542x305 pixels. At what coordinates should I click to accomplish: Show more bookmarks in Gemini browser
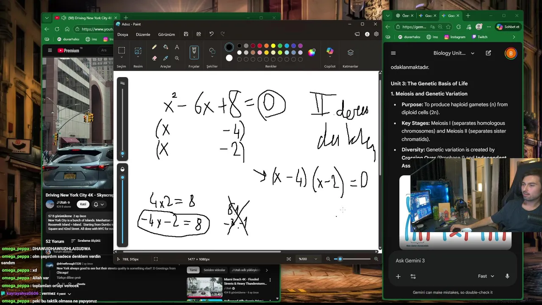click(514, 37)
